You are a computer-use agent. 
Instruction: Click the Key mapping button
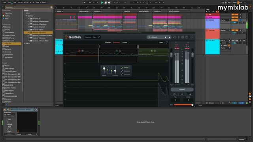(x=229, y=3)
